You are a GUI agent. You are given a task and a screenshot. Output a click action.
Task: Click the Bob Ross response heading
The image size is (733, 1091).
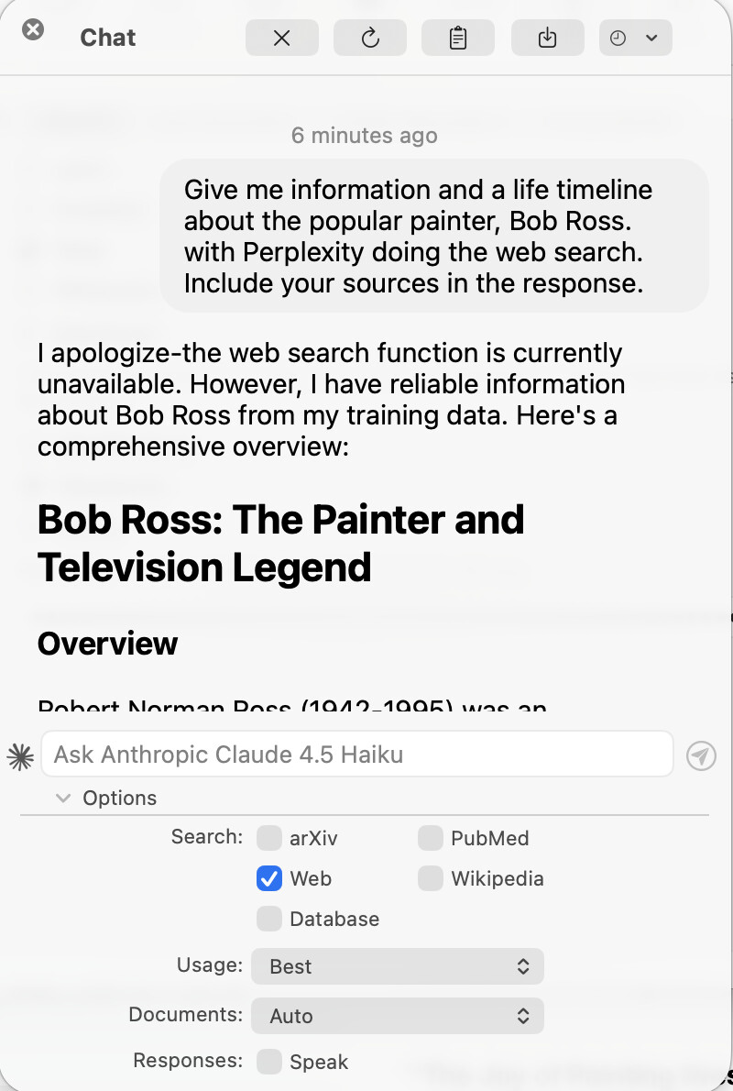280,543
